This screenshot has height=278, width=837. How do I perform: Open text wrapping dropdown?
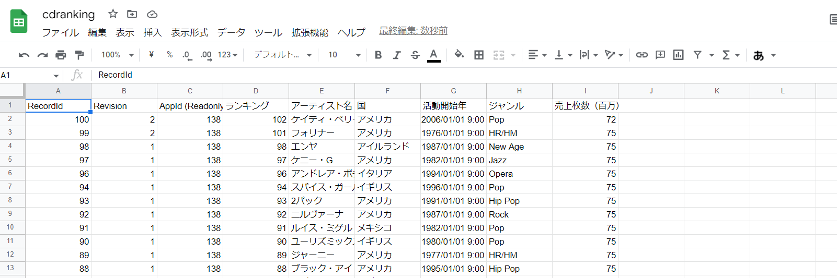coord(589,55)
